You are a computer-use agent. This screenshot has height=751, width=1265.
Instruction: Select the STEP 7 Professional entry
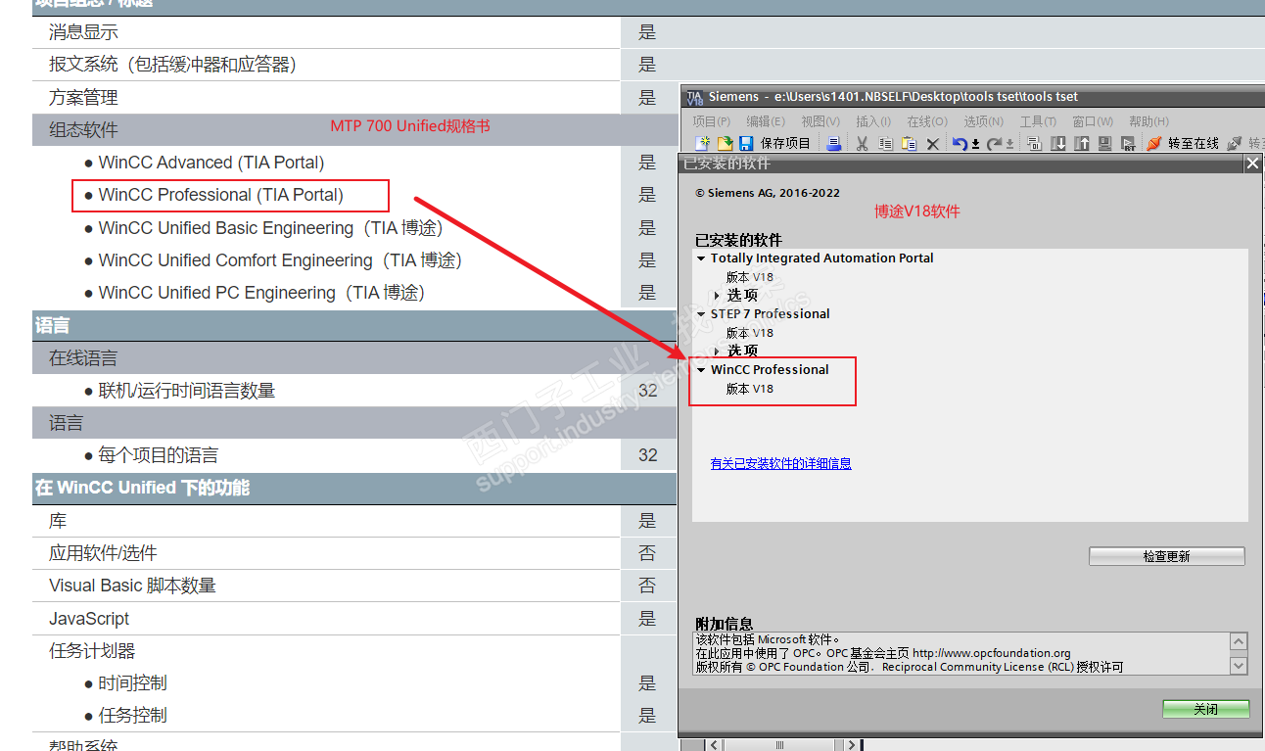771,314
